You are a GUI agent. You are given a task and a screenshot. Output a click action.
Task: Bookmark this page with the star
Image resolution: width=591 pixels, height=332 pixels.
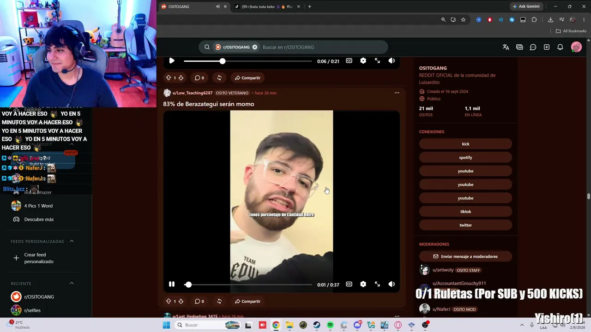click(x=463, y=20)
